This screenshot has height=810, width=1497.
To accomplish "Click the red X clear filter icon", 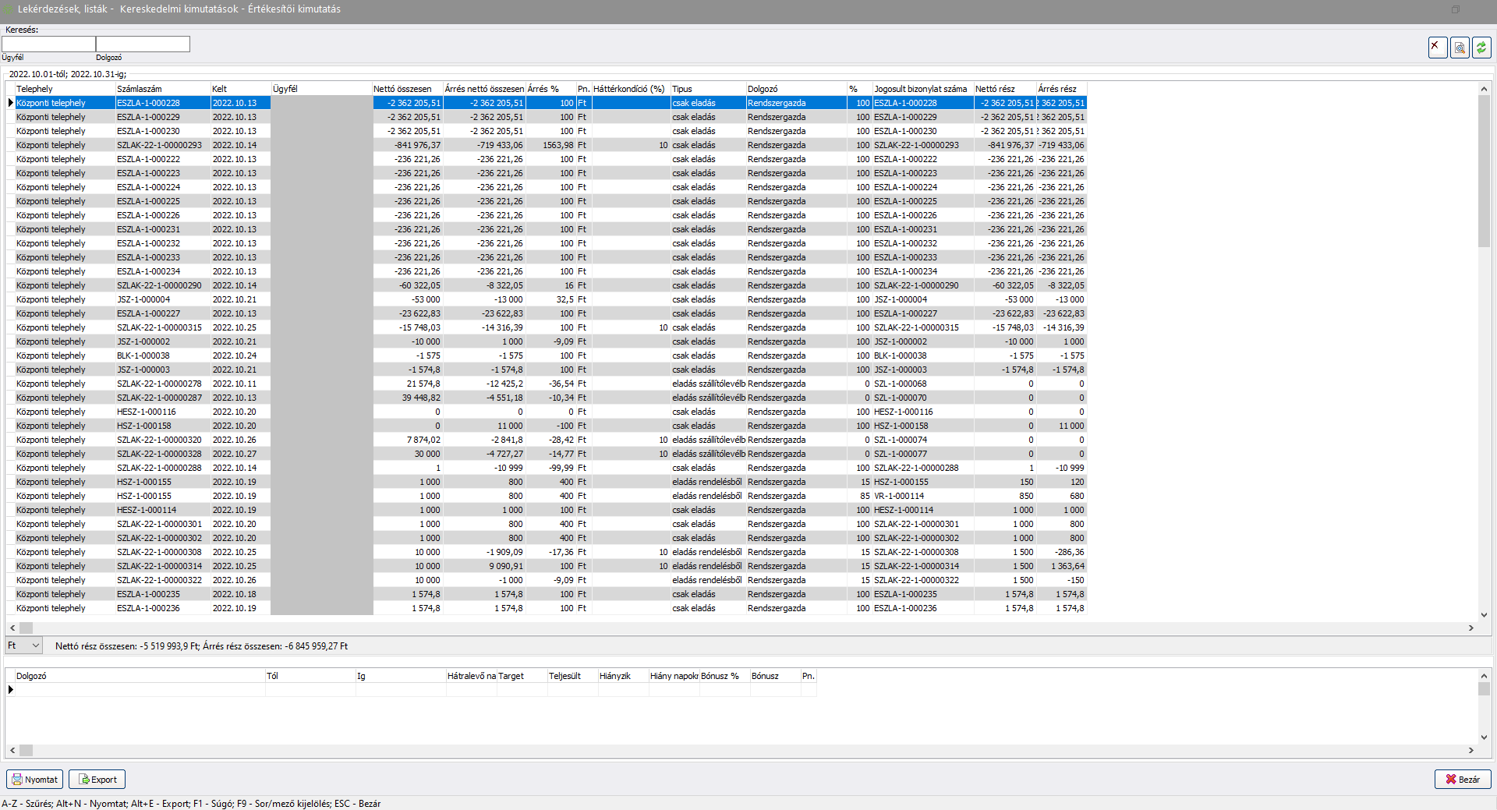I will (x=1437, y=48).
